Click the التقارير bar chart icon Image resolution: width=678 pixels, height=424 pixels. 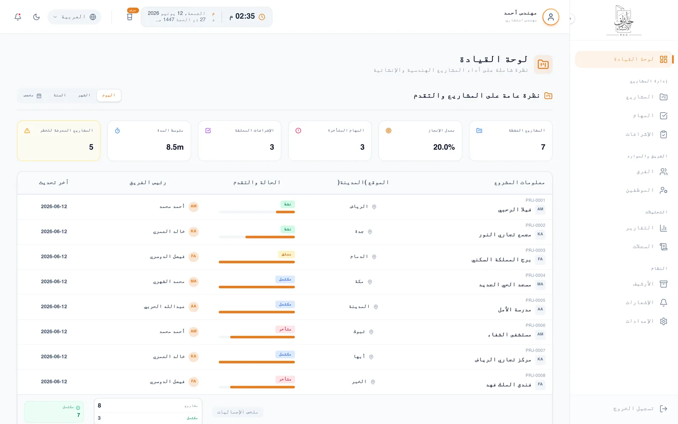click(x=664, y=228)
